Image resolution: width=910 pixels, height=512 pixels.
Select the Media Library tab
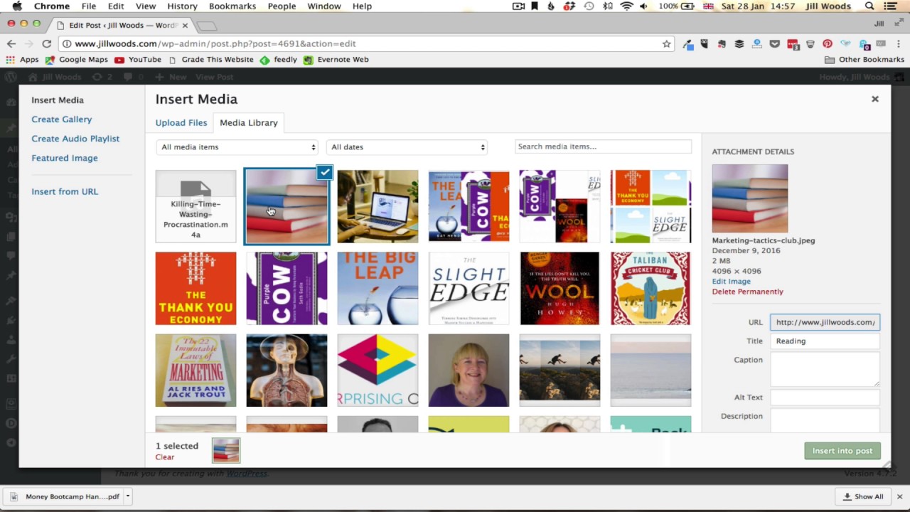[x=249, y=123]
